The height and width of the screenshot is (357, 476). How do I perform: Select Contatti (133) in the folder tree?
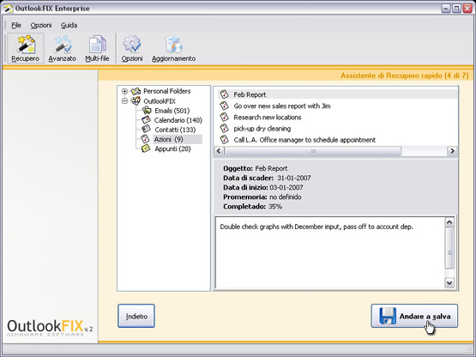(175, 130)
